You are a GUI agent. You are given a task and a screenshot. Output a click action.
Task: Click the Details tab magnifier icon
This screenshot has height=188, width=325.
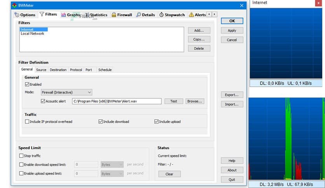point(139,15)
